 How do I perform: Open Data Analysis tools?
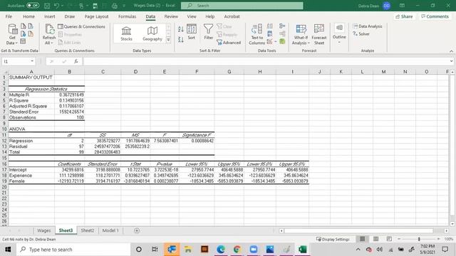point(368,26)
